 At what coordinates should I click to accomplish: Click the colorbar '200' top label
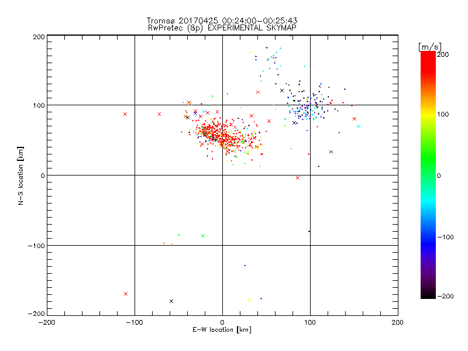click(443, 54)
